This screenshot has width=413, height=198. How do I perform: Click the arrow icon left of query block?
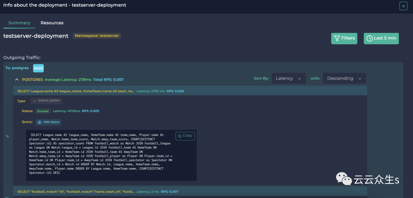(7, 136)
